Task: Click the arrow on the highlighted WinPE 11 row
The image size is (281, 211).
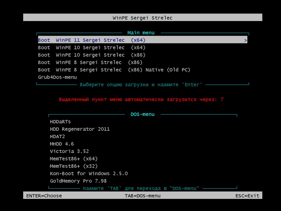Action: (246, 40)
